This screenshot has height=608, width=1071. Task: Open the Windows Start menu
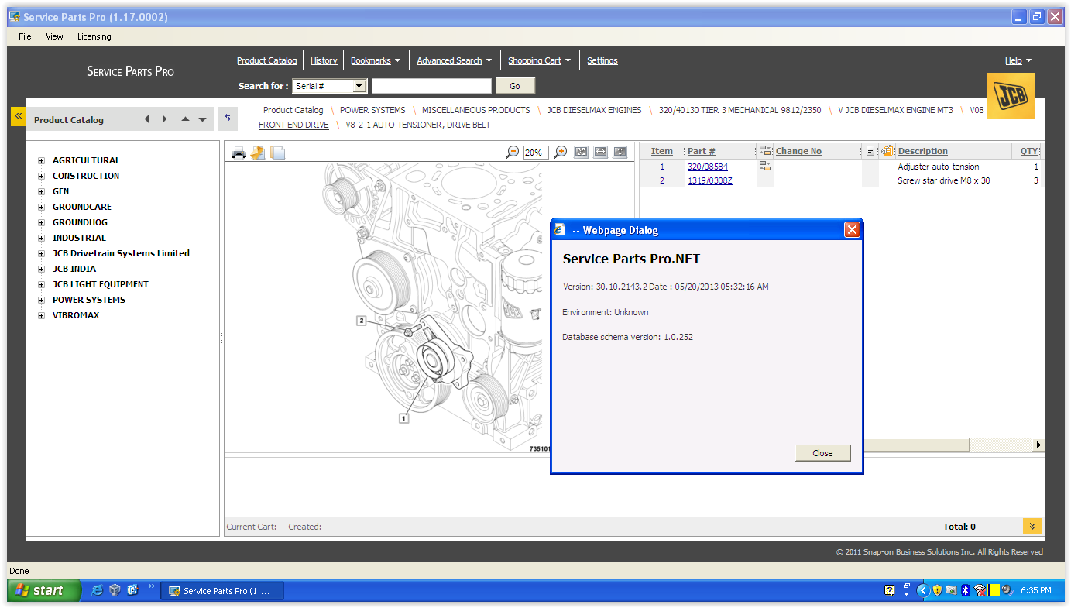pos(44,590)
